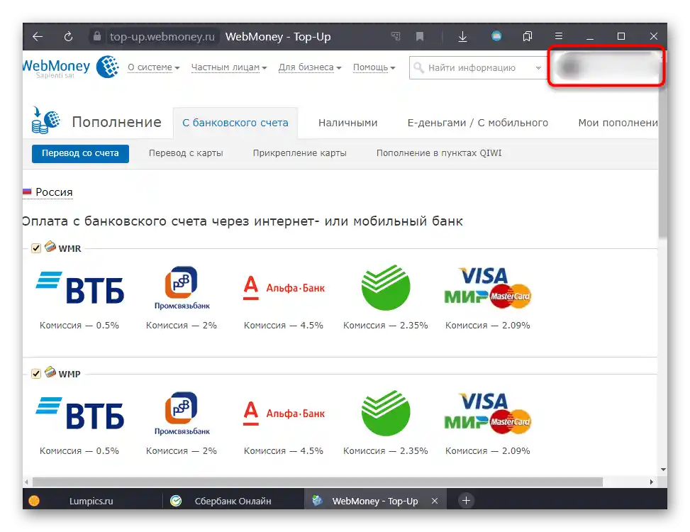This screenshot has width=690, height=532.
Task: Click the WMR wallet icon
Action: [50, 246]
